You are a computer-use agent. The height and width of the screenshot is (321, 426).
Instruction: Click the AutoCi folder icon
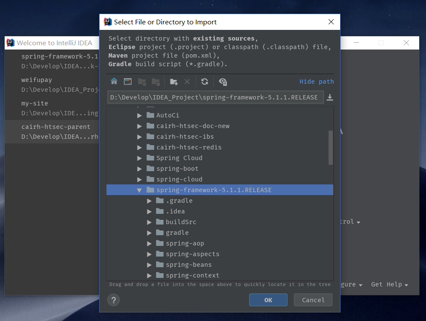click(150, 115)
